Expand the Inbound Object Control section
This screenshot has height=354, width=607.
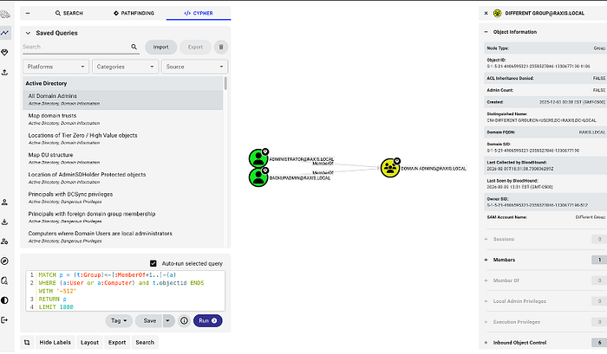coord(486,343)
